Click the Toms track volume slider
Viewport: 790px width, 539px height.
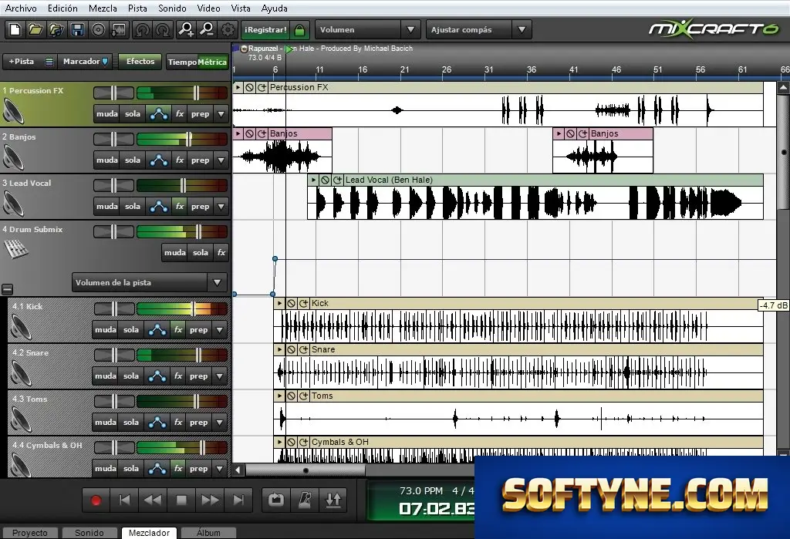pyautogui.click(x=182, y=402)
